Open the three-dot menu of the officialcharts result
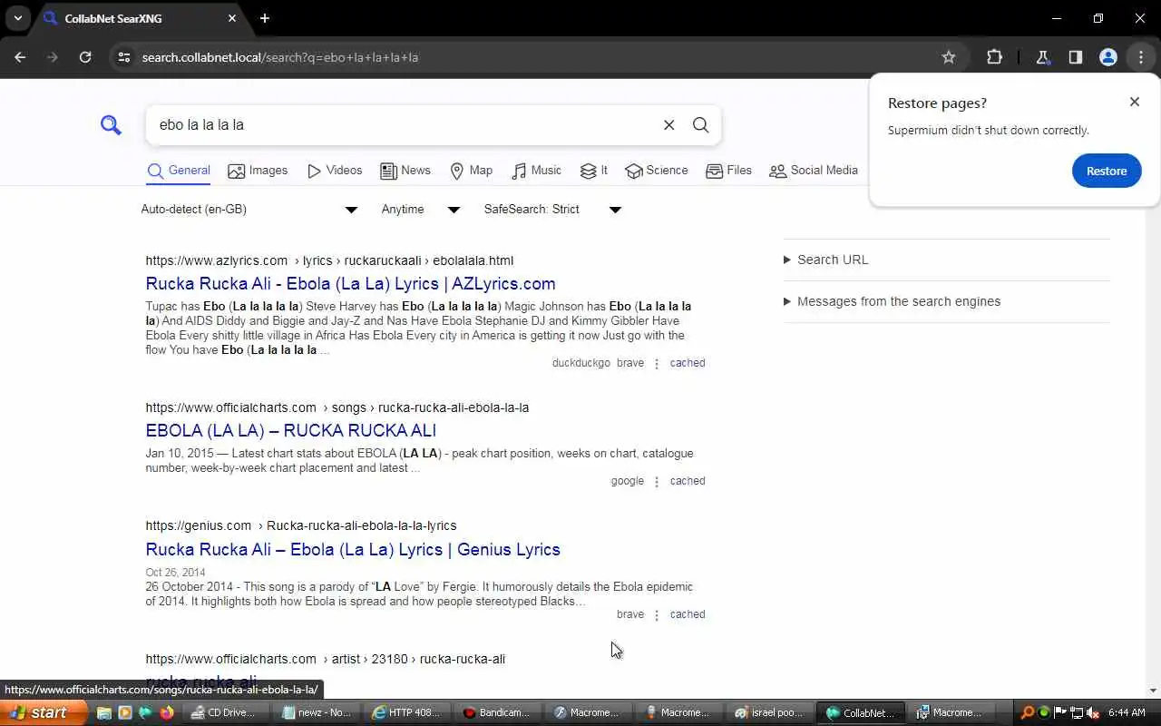This screenshot has width=1161, height=726. pyautogui.click(x=657, y=482)
